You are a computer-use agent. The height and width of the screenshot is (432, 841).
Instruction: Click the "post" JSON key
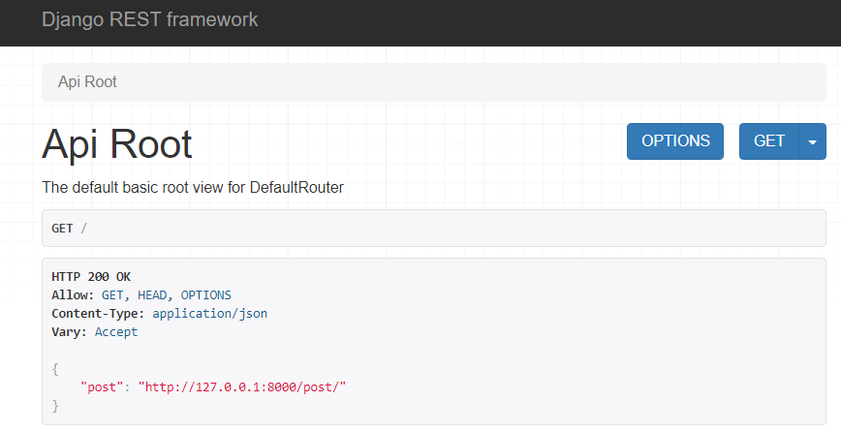pos(102,387)
